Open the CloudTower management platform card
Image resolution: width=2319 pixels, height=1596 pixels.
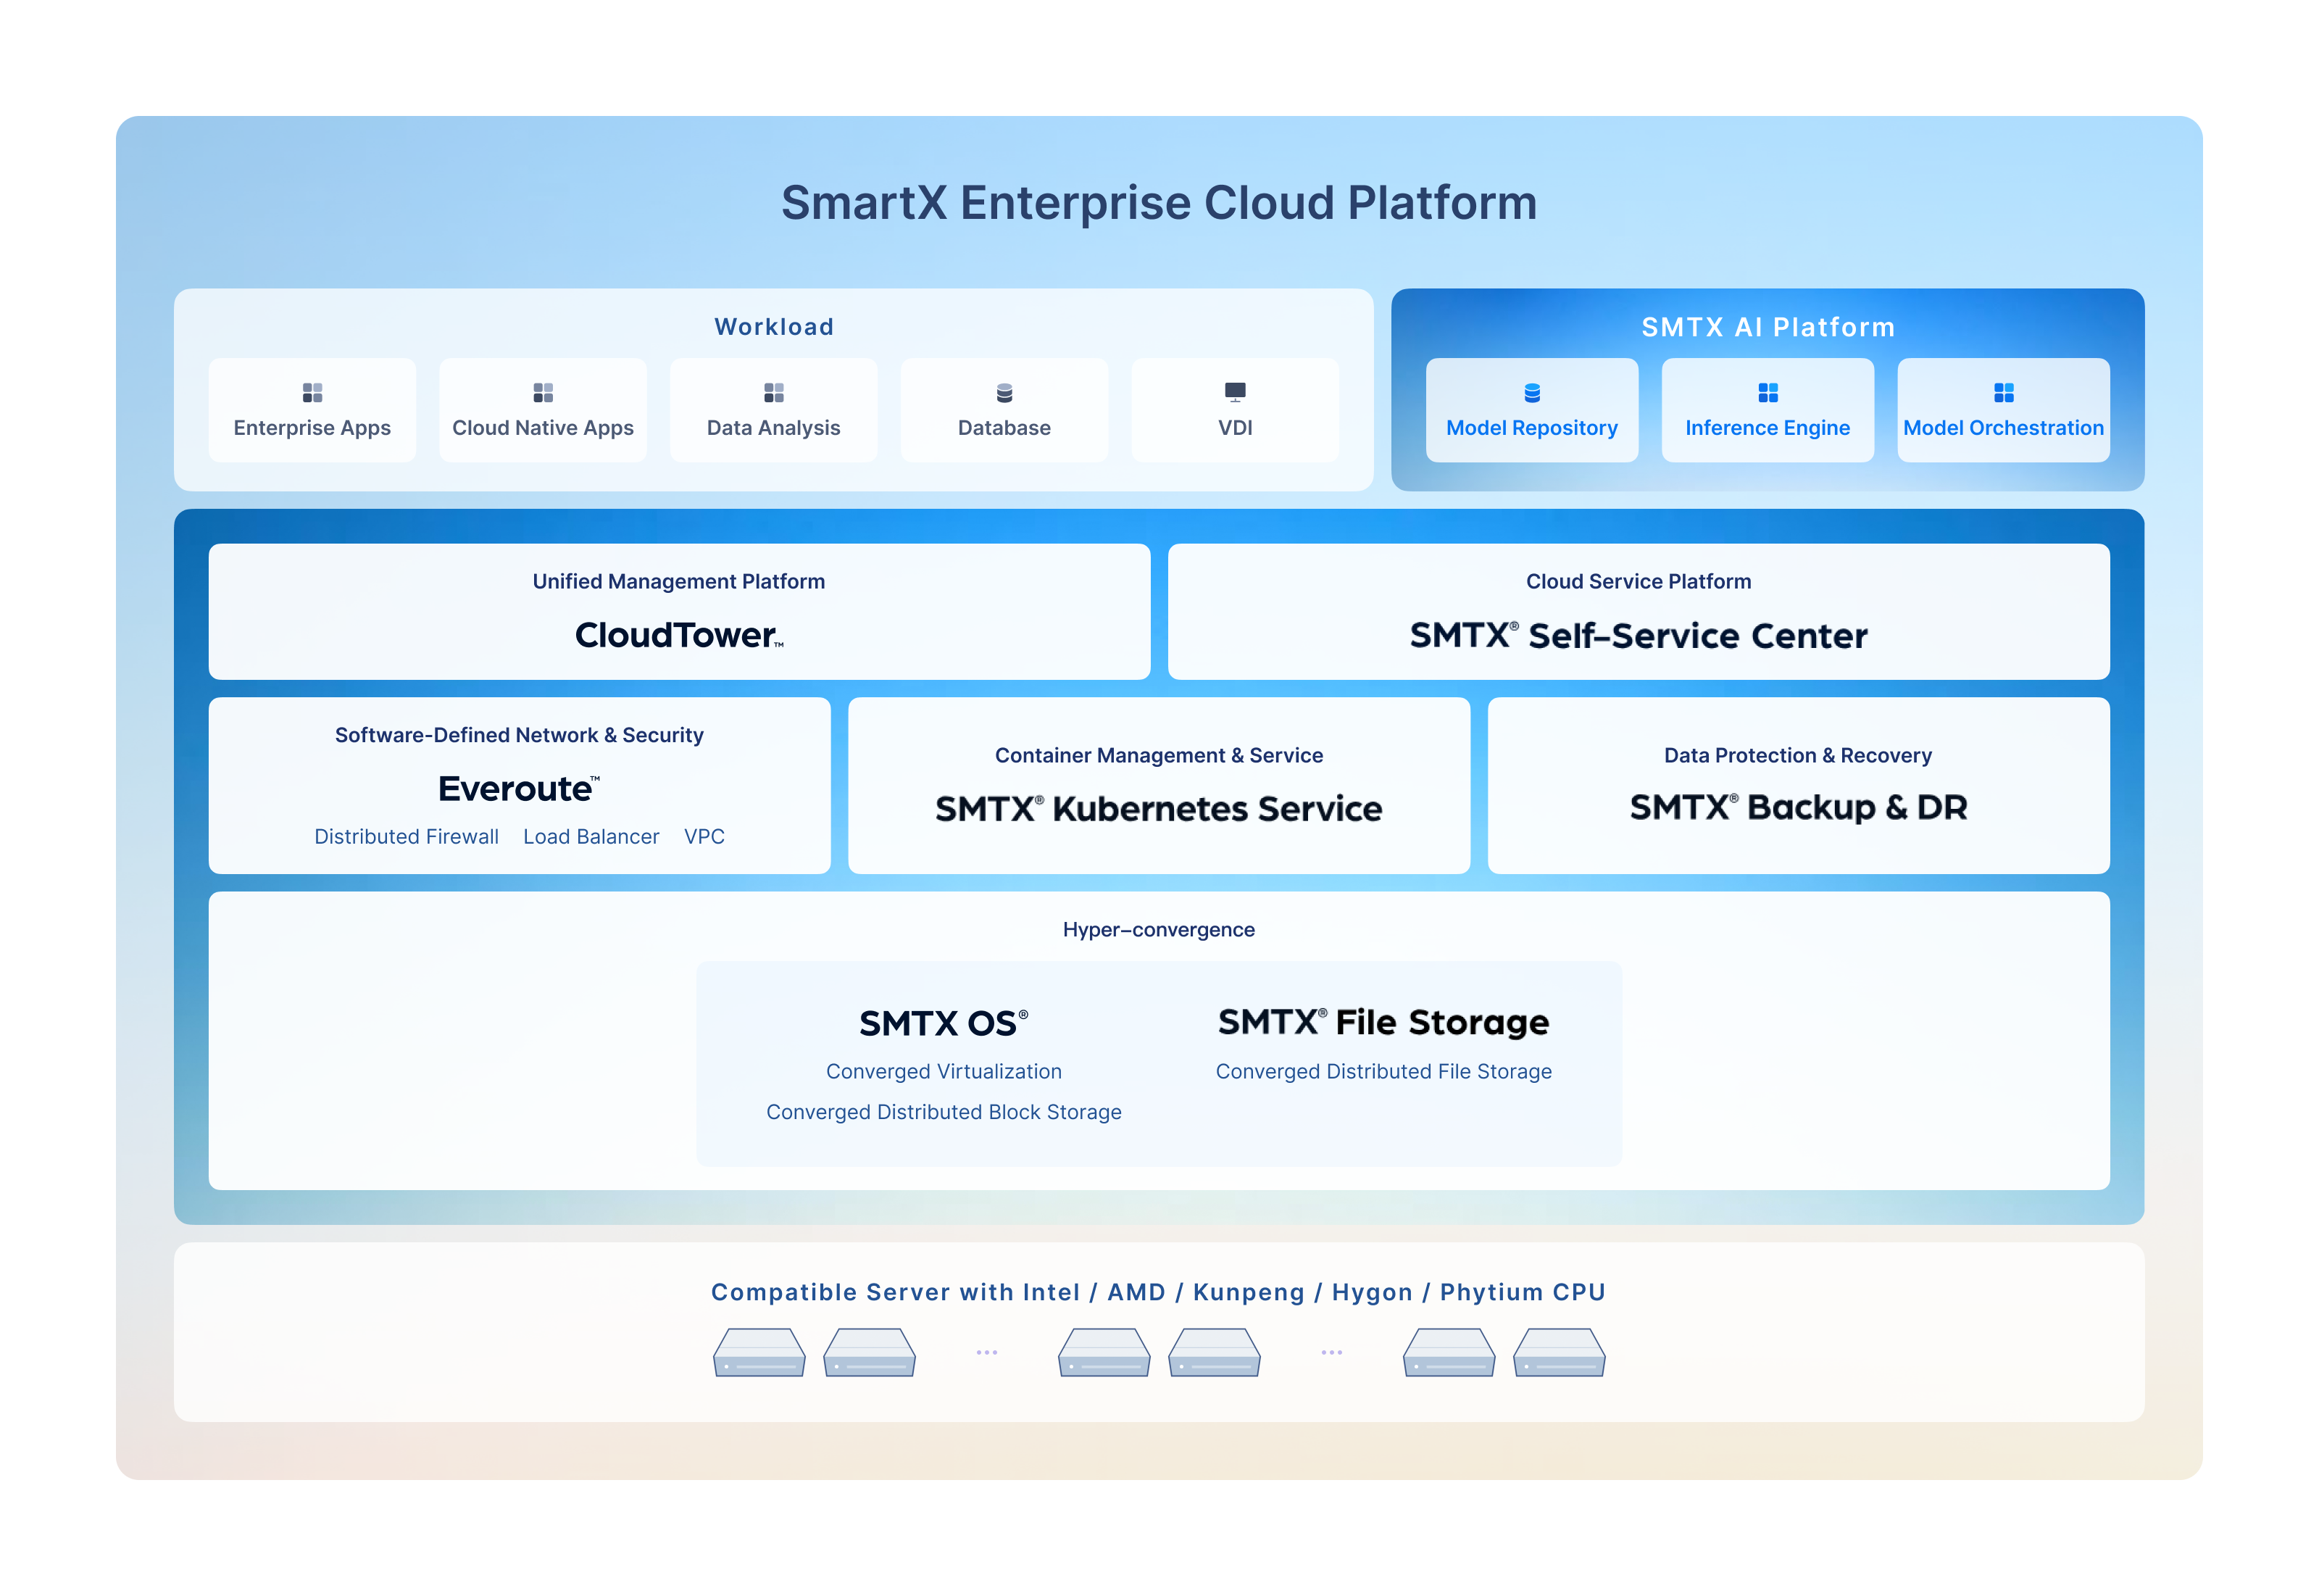[679, 611]
